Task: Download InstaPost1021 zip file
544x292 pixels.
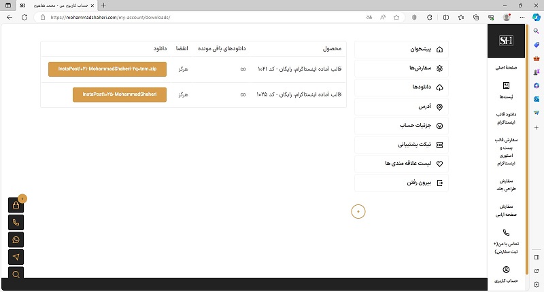Action: point(107,69)
